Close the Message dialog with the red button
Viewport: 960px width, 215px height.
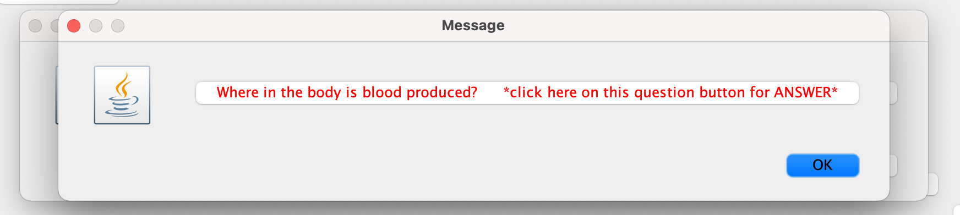pos(74,26)
